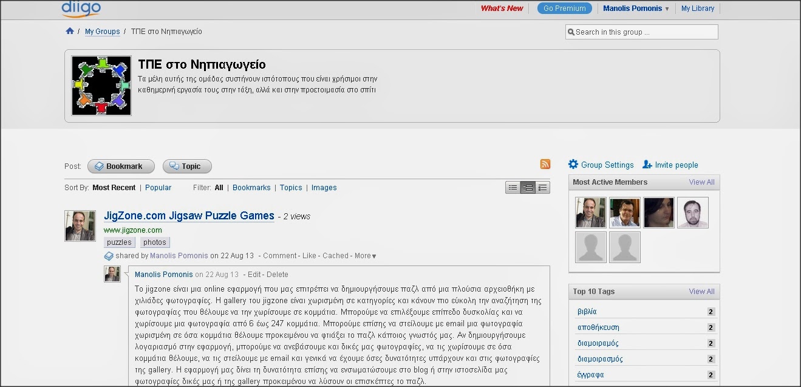The height and width of the screenshot is (387, 801).
Task: Open fourth active member bearded avatar
Action: coord(693,213)
